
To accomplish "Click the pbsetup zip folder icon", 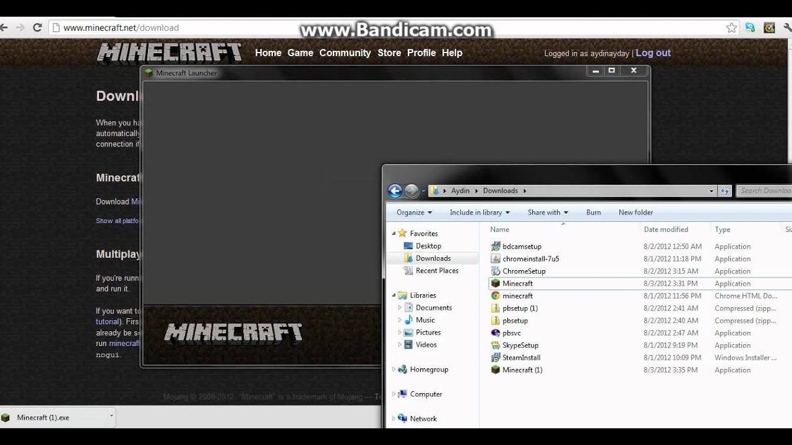I will (495, 321).
